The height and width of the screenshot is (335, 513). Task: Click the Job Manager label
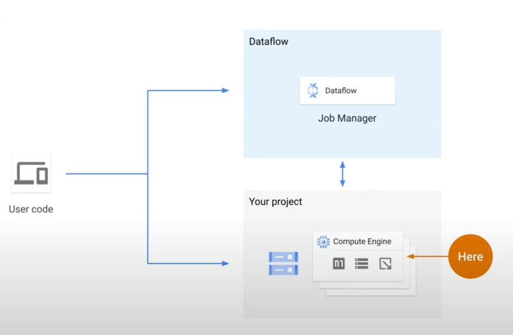tap(347, 118)
